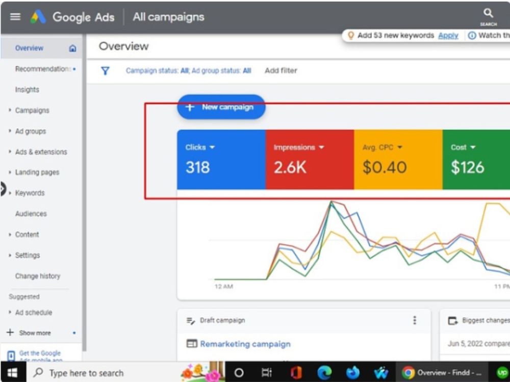Screen dimensions: 510x382
Task: Click the Google Ads mobile app icon
Action: (x=11, y=356)
